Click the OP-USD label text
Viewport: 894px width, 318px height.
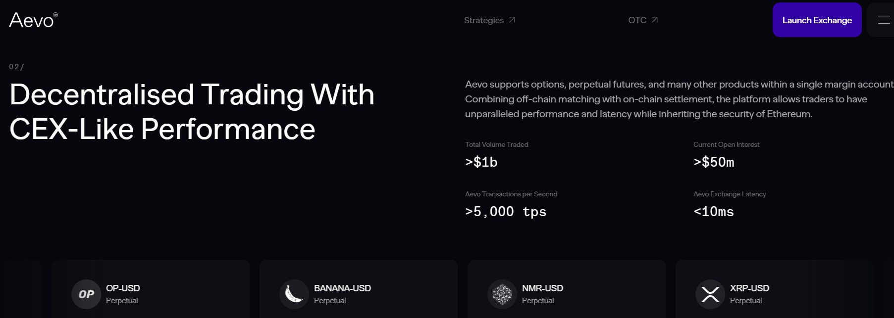(123, 288)
